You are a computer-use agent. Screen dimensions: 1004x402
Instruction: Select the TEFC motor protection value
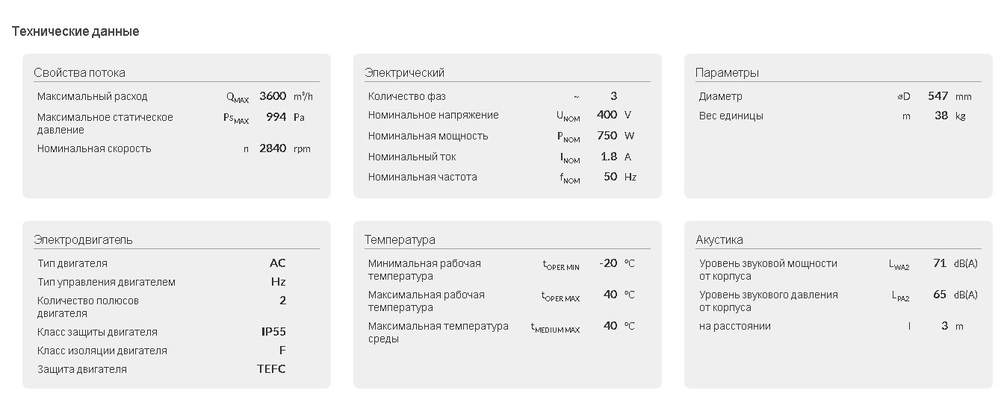271,369
